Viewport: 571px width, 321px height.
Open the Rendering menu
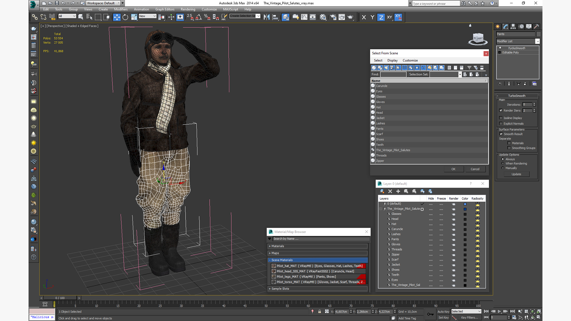coord(188,10)
